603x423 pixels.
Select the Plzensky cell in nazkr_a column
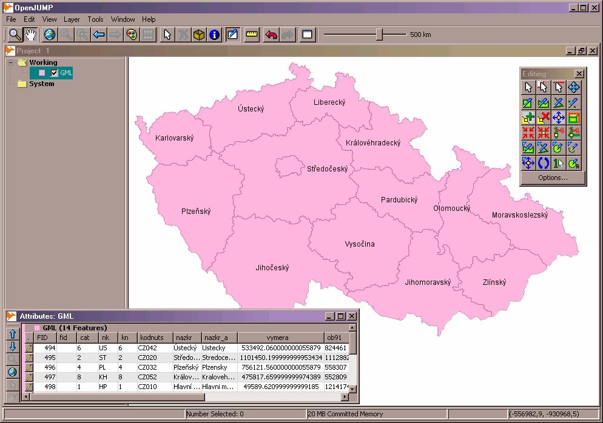(219, 367)
